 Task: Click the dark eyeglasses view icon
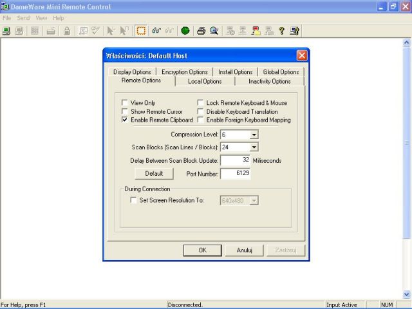tap(156, 31)
